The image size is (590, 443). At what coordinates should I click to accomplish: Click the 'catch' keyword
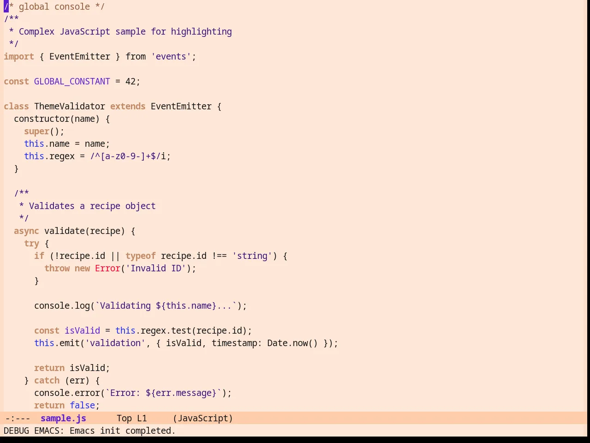[47, 380]
